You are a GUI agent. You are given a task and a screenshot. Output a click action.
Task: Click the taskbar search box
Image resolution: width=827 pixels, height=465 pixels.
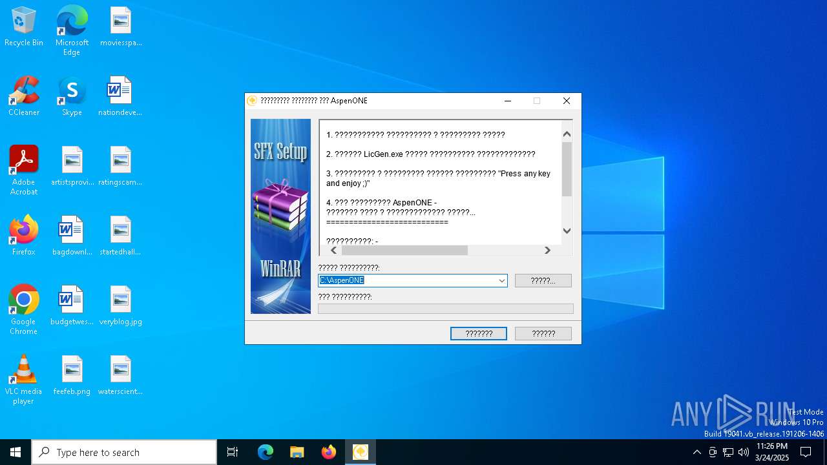(124, 452)
